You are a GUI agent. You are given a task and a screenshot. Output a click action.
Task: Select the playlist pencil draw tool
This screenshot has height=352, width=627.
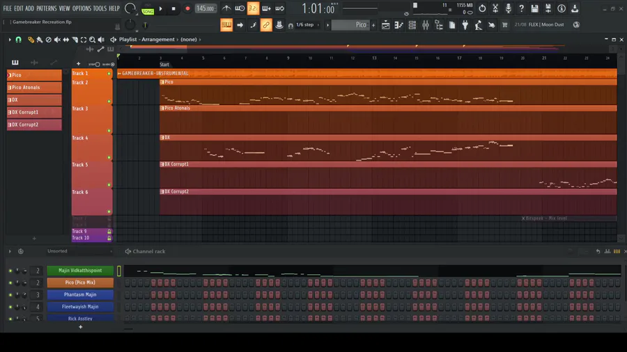(31, 40)
